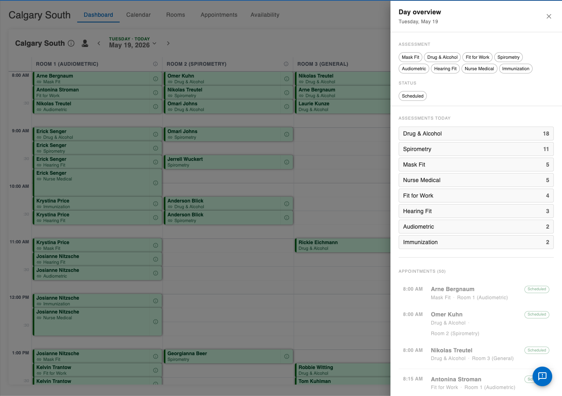Toggle the Immunization filter chip
The image size is (562, 396).
pyautogui.click(x=516, y=69)
